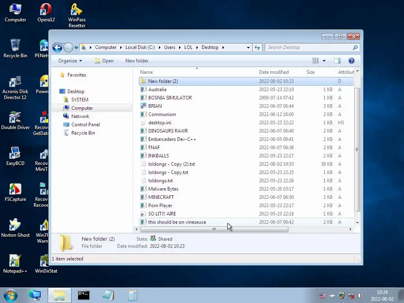Launch EasyBCD from the desktop
Image resolution: width=404 pixels, height=303 pixels.
(x=15, y=156)
